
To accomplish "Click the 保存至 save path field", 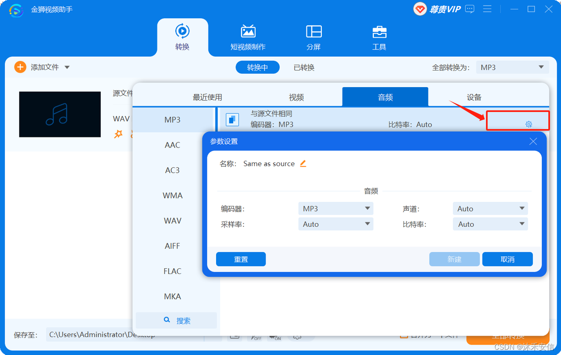I will [x=125, y=335].
